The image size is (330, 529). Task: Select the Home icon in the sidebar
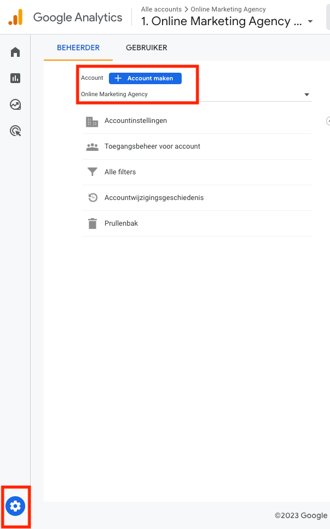click(x=15, y=51)
